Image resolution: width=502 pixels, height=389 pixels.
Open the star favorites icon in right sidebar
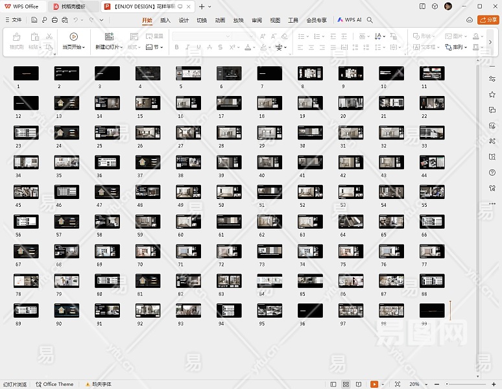(492, 95)
